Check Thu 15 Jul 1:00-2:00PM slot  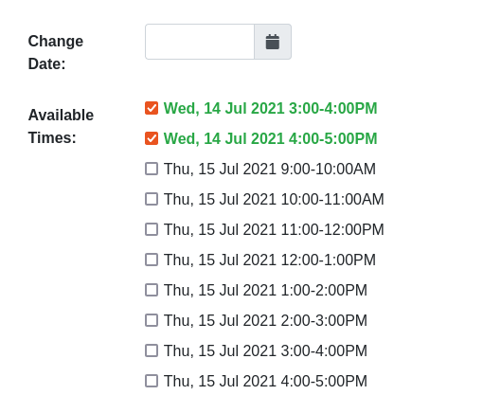152,290
